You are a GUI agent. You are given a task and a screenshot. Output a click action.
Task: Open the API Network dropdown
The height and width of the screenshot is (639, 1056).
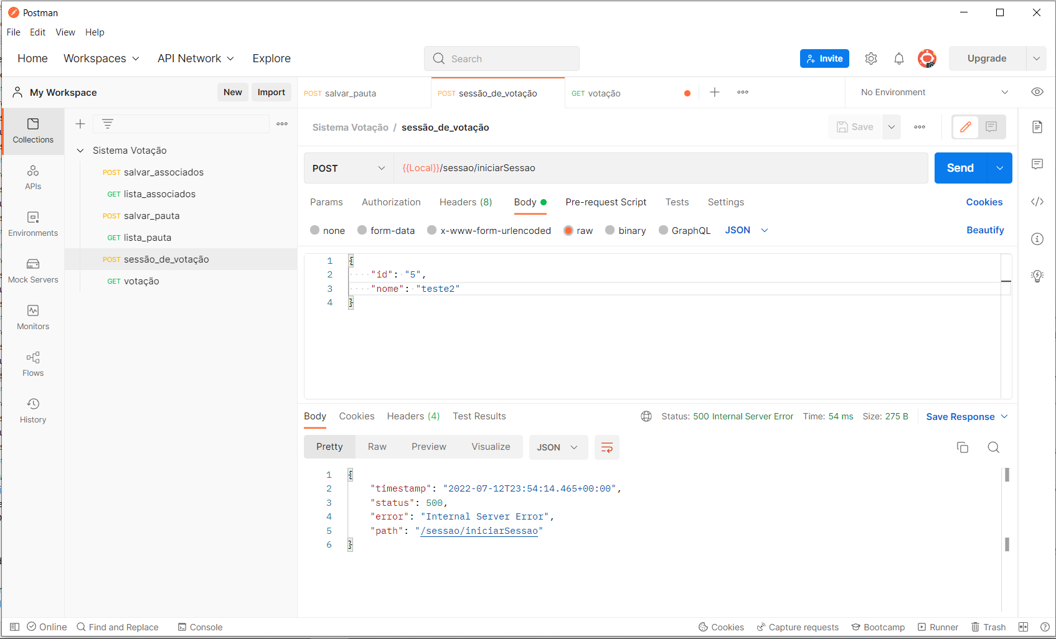tap(196, 58)
